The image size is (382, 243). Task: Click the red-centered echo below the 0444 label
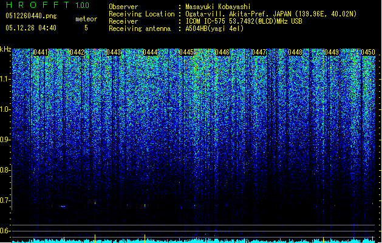click(x=145, y=205)
